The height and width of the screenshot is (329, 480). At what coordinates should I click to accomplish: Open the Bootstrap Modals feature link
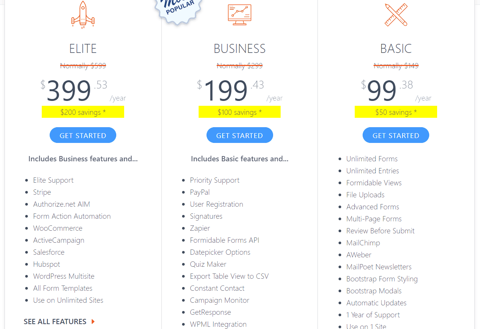click(374, 291)
